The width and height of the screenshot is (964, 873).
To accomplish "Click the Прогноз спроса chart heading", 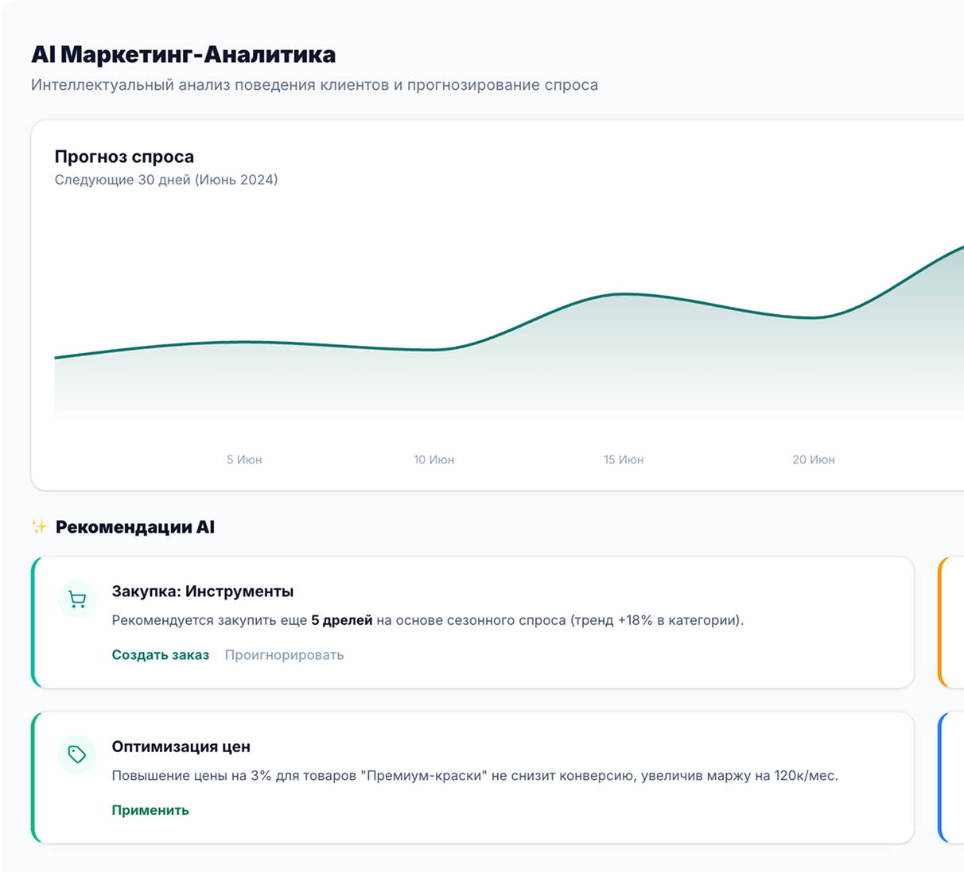I will 124,157.
